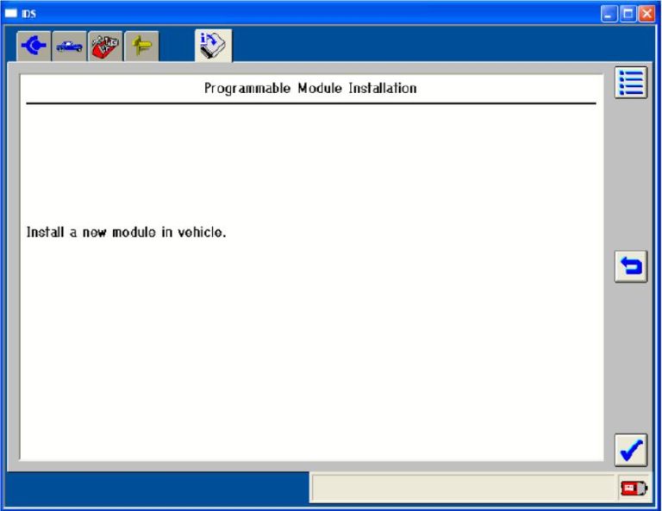Viewport: 662px width, 511px height.
Task: Select the vehicle identification tab
Action: pyautogui.click(x=69, y=46)
